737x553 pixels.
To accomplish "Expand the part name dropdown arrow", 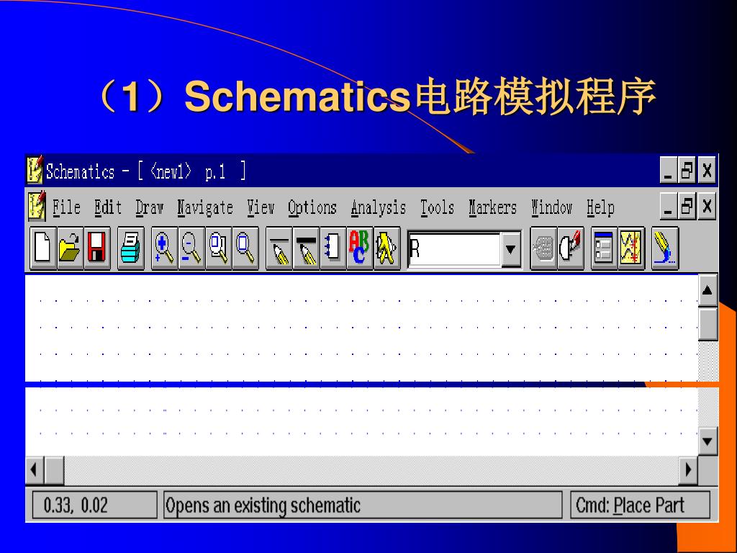I will point(510,248).
